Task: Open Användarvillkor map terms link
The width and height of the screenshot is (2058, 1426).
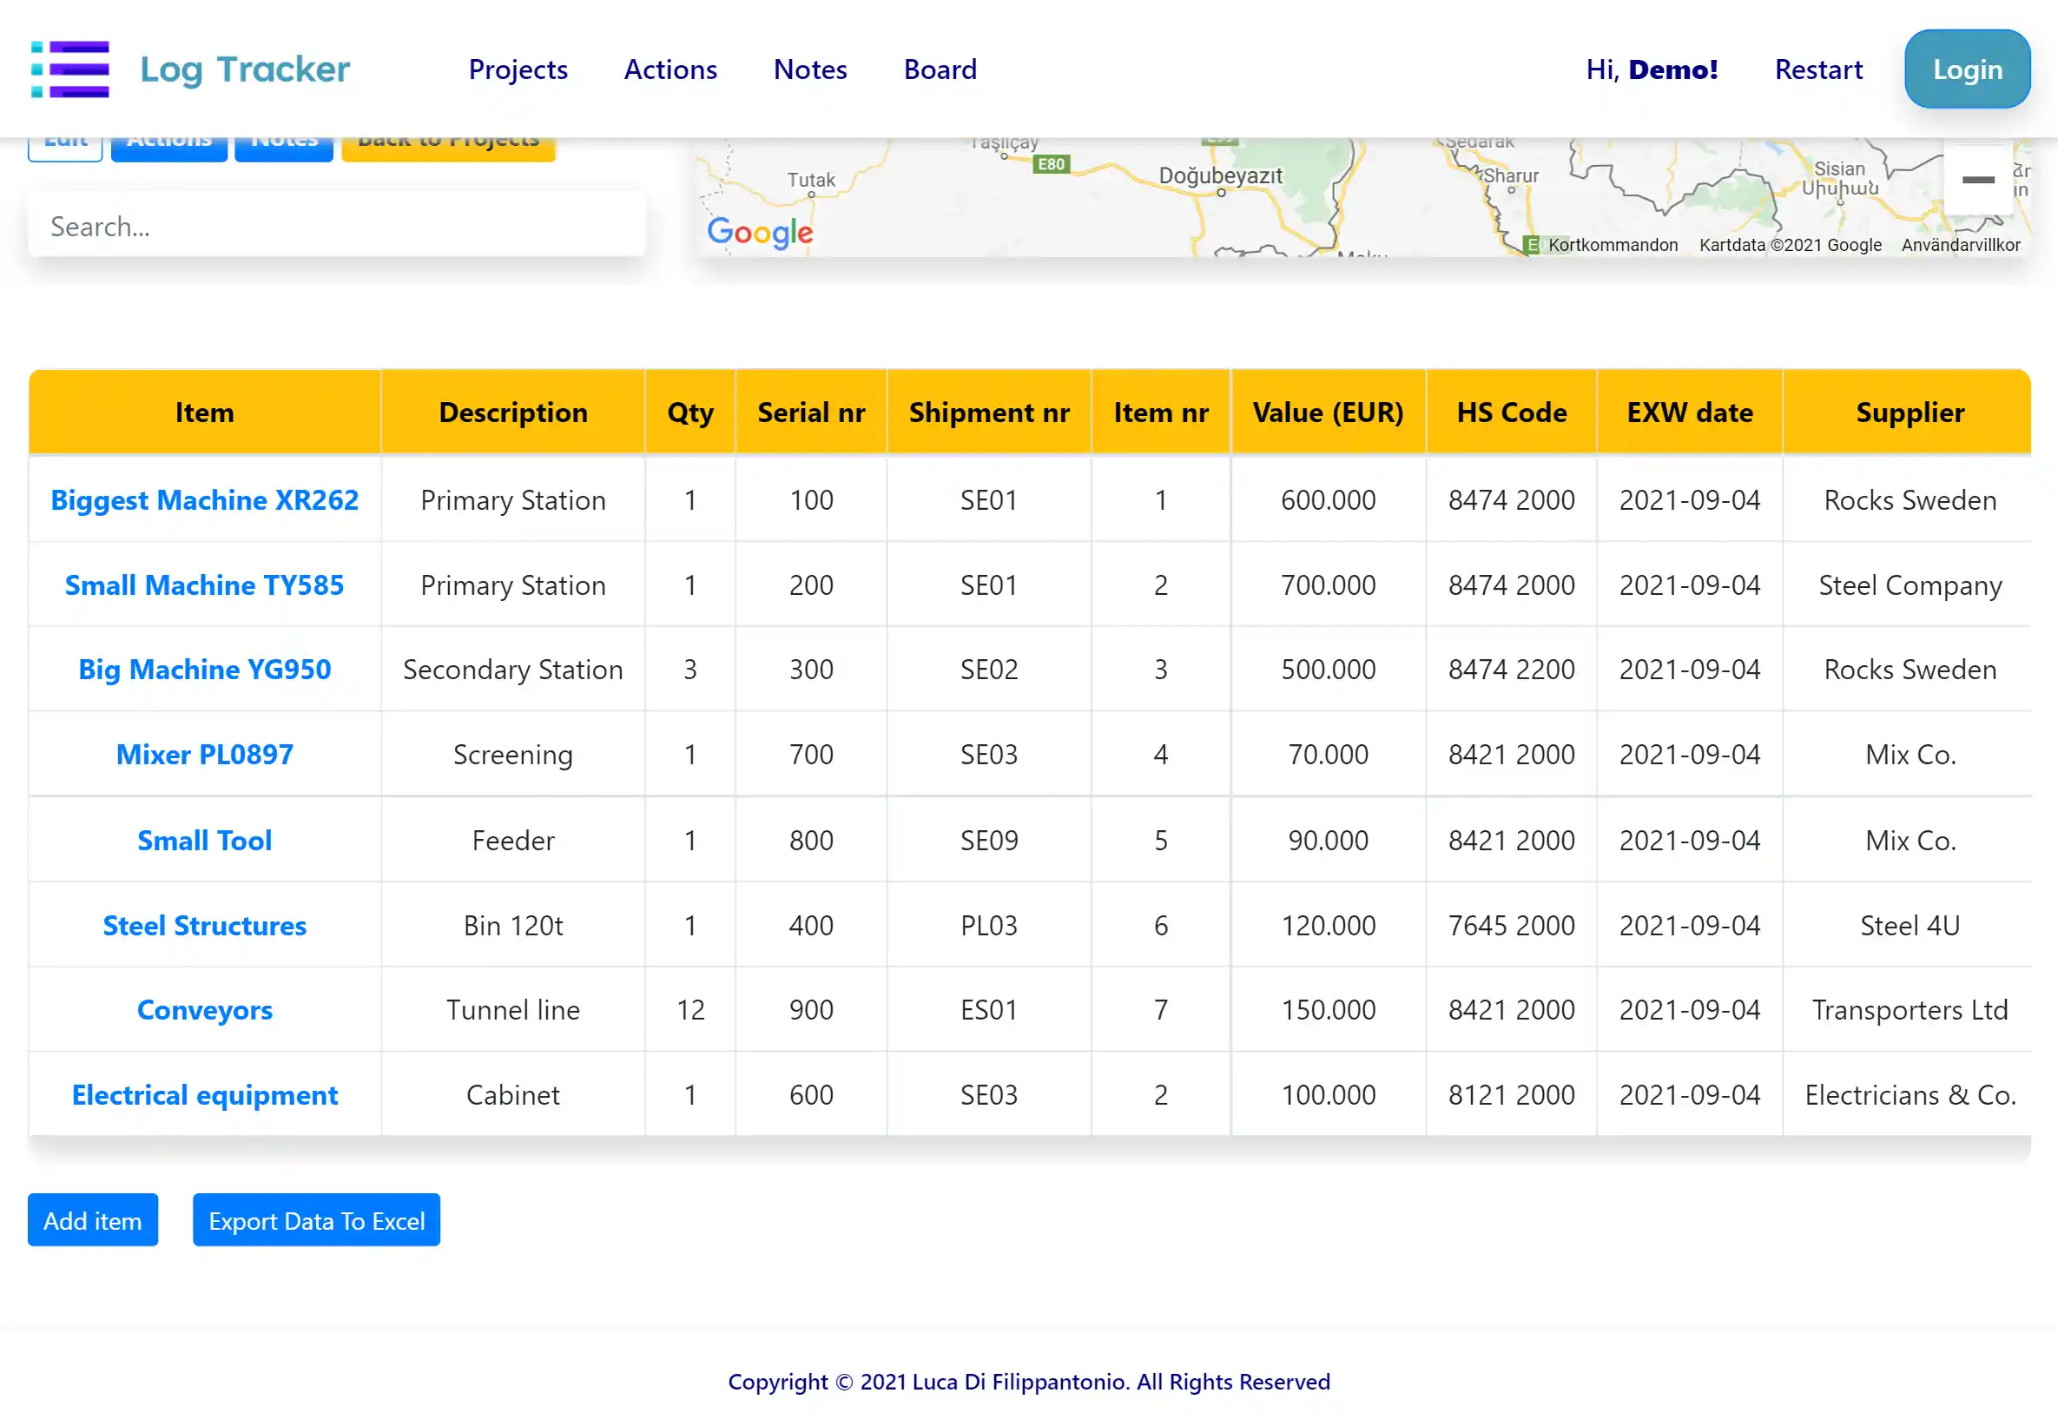Action: pyautogui.click(x=1960, y=245)
